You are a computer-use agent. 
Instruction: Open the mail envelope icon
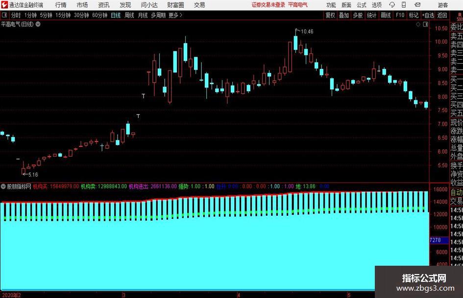[417, 5]
